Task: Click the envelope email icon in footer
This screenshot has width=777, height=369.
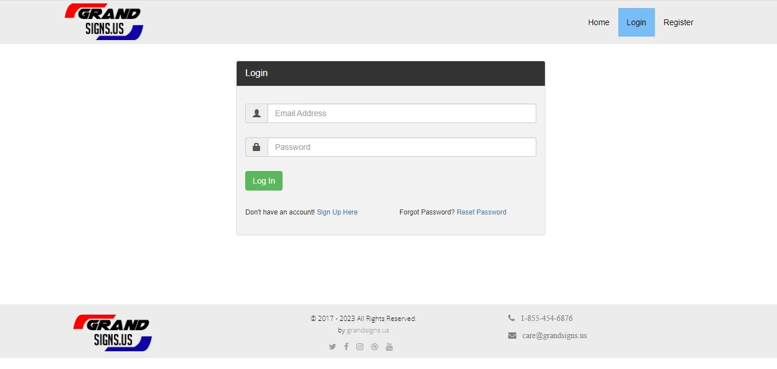Action: click(512, 336)
